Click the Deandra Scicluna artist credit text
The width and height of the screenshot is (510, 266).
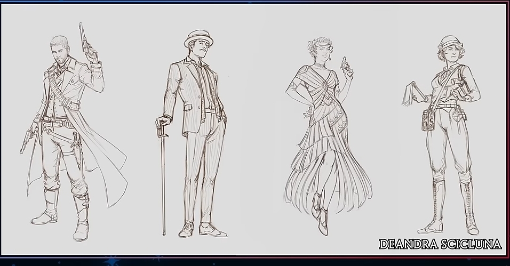coord(440,245)
